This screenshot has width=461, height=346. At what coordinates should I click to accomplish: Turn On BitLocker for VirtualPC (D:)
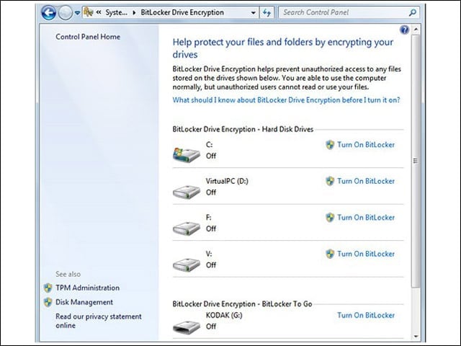[x=366, y=181]
